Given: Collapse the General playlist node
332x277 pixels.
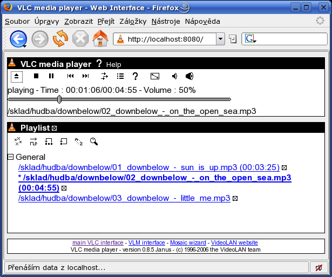Looking at the screenshot, I should click(10, 157).
